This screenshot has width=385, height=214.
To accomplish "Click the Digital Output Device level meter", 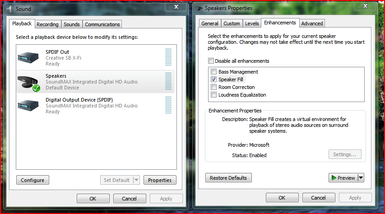I will coord(168,105).
